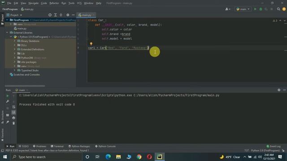This screenshot has height=161, width=287.
Task: Open File Explorer from taskbar
Action: click(118, 157)
